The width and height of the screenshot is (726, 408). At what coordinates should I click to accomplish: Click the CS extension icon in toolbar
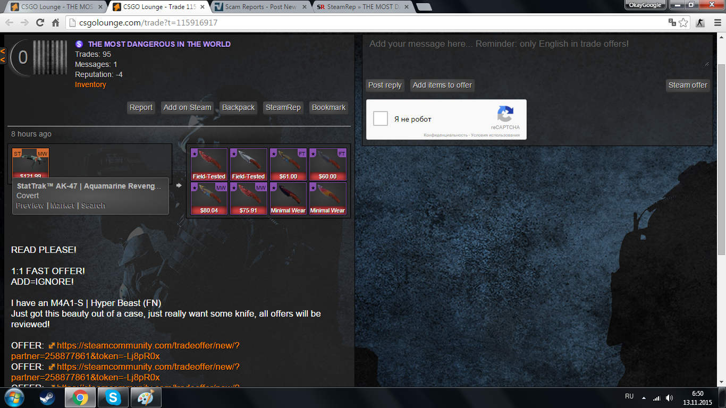pyautogui.click(x=700, y=23)
